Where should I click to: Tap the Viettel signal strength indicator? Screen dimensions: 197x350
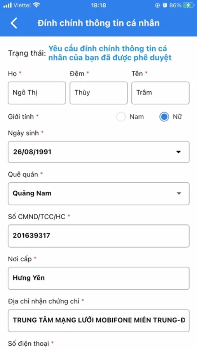pyautogui.click(x=7, y=5)
